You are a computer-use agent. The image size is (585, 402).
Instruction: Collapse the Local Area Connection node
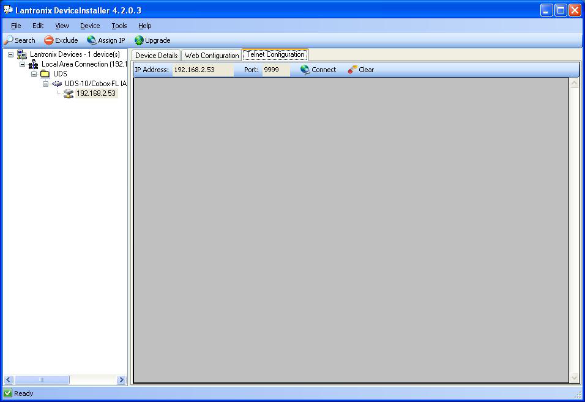(23, 64)
